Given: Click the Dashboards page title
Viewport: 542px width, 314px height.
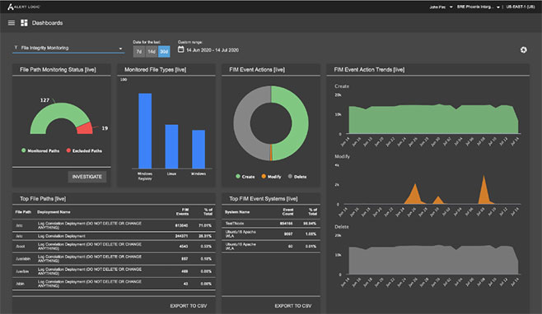Looking at the screenshot, I should click(47, 23).
